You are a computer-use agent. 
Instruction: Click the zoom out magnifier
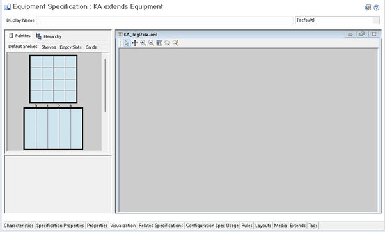(151, 43)
